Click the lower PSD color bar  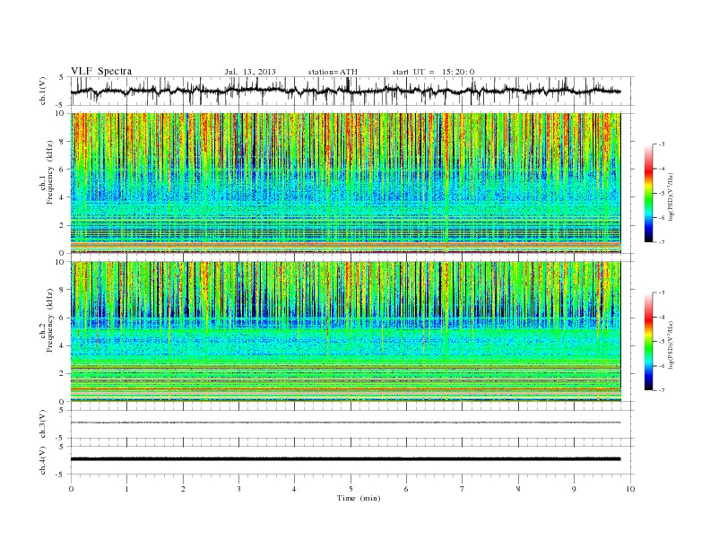coord(649,342)
